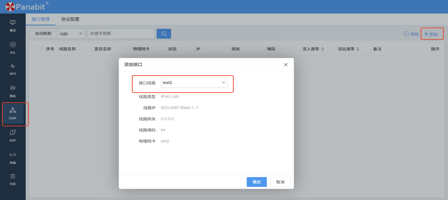Screen dimensions: 448x200
Task: Click the 添加 add button
Action: click(431, 34)
